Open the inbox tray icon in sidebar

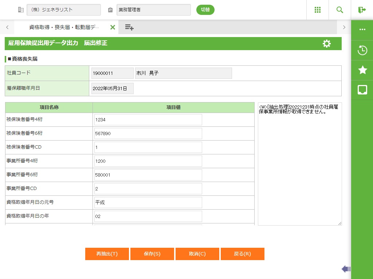[x=362, y=90]
